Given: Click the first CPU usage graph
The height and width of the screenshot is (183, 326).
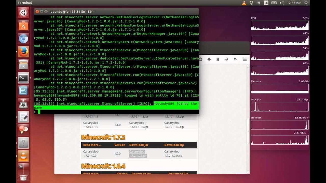Looking at the screenshot, I should 280,25.
